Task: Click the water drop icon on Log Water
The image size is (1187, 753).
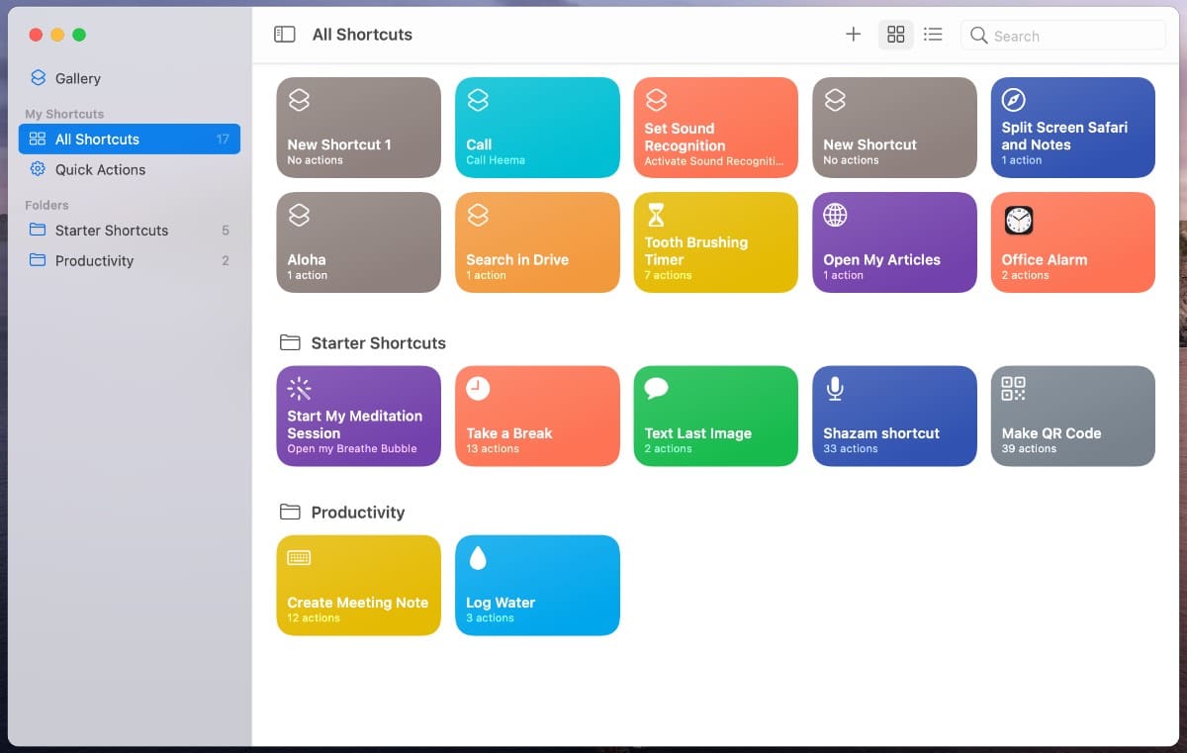Action: click(x=478, y=558)
